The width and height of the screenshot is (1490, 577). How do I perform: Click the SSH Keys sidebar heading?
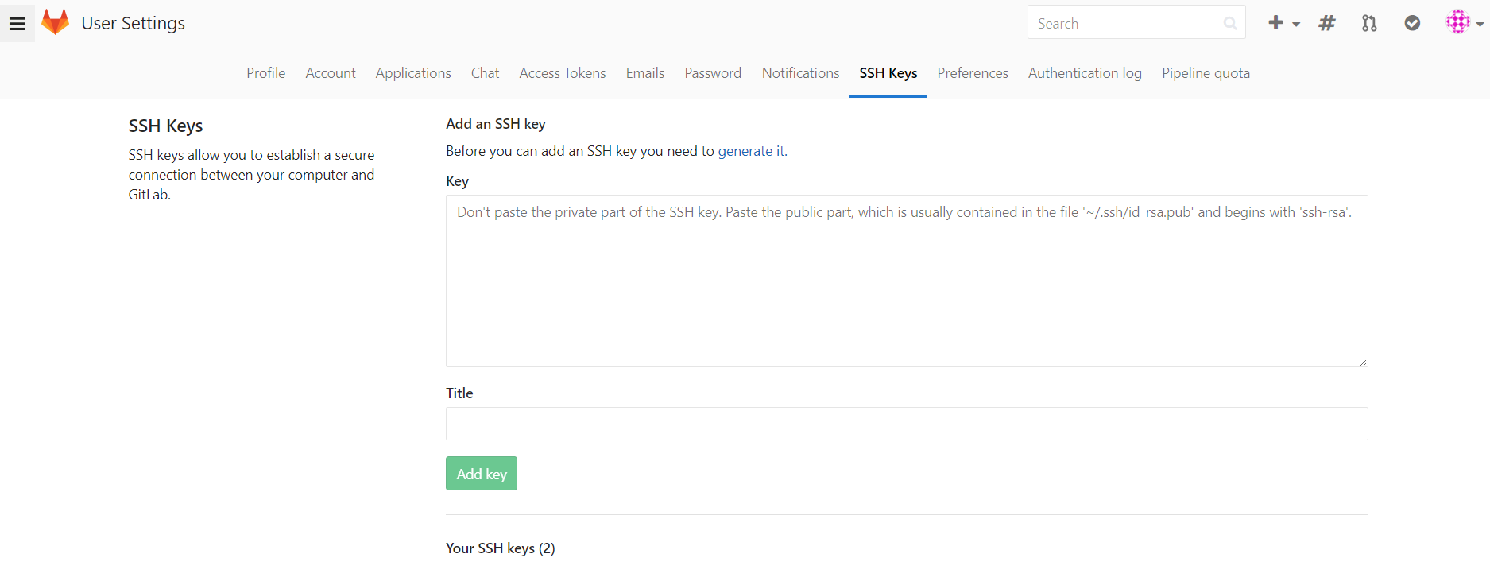tap(165, 126)
